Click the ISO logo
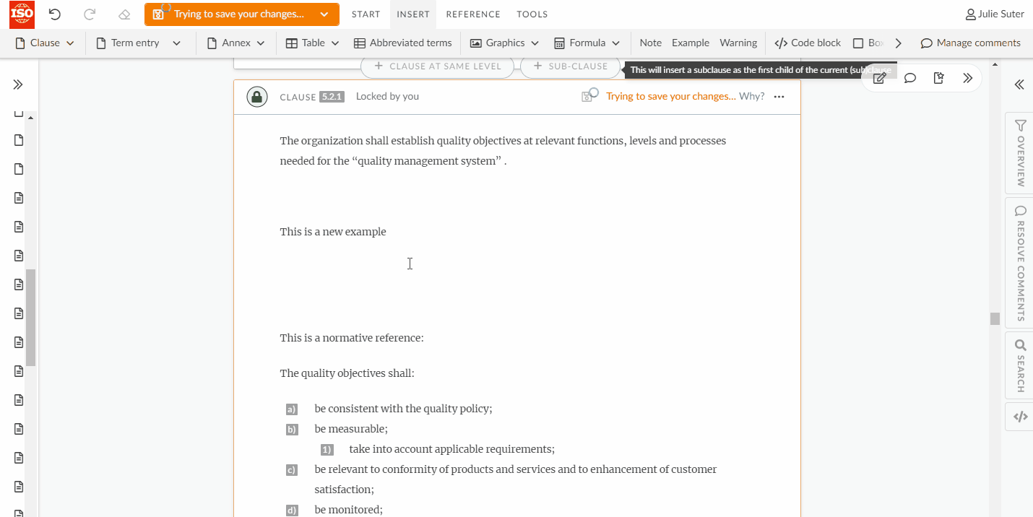The width and height of the screenshot is (1033, 517). click(22, 14)
